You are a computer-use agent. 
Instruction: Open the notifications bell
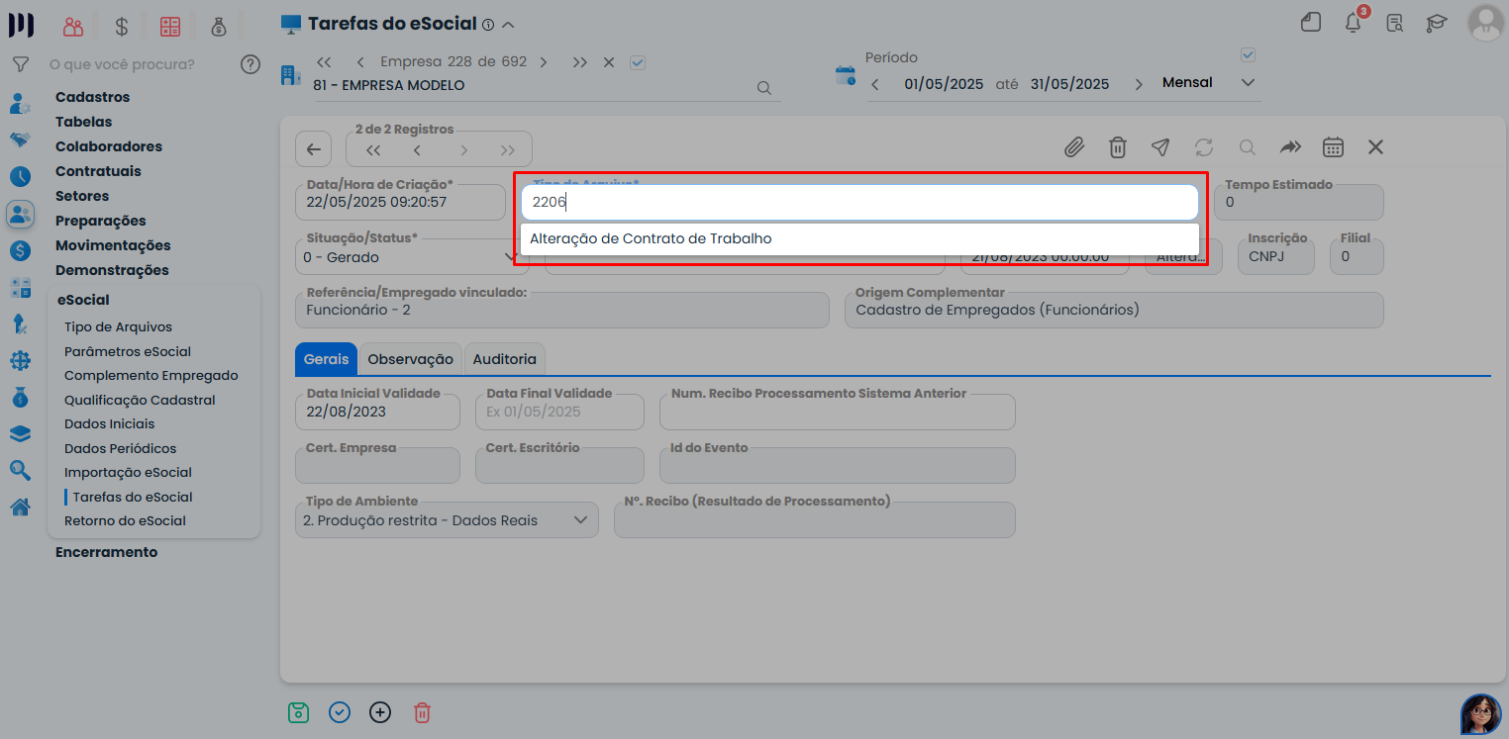tap(1353, 22)
